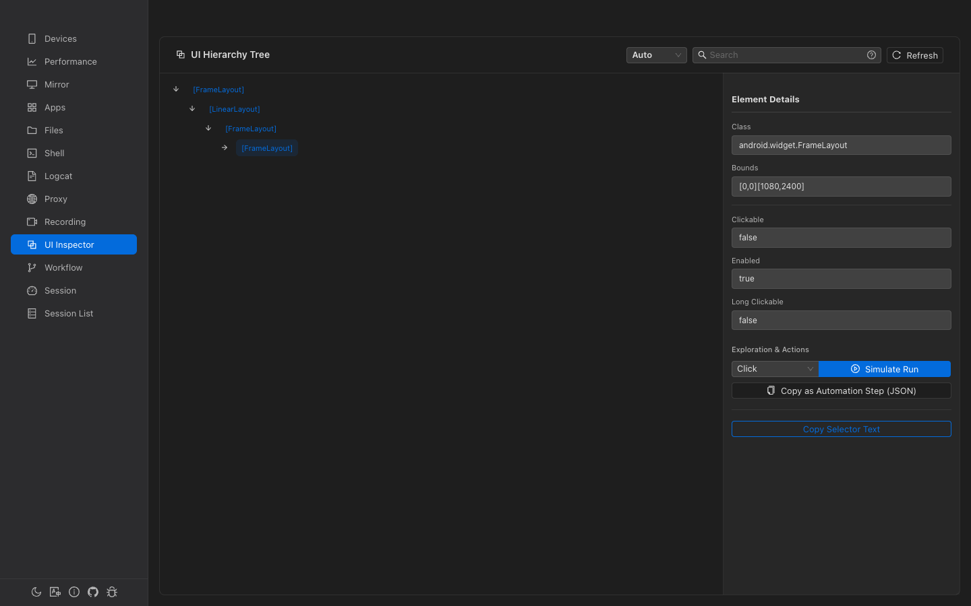
Task: Select the Performance monitor in the sidebar
Action: [x=32, y=61]
